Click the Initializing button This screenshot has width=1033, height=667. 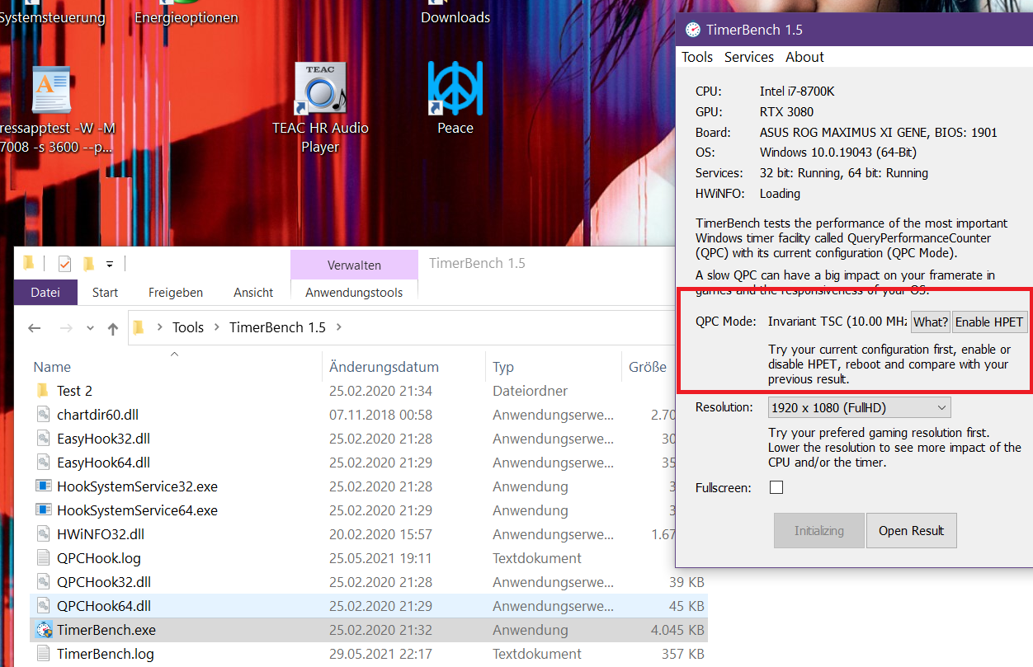[819, 530]
